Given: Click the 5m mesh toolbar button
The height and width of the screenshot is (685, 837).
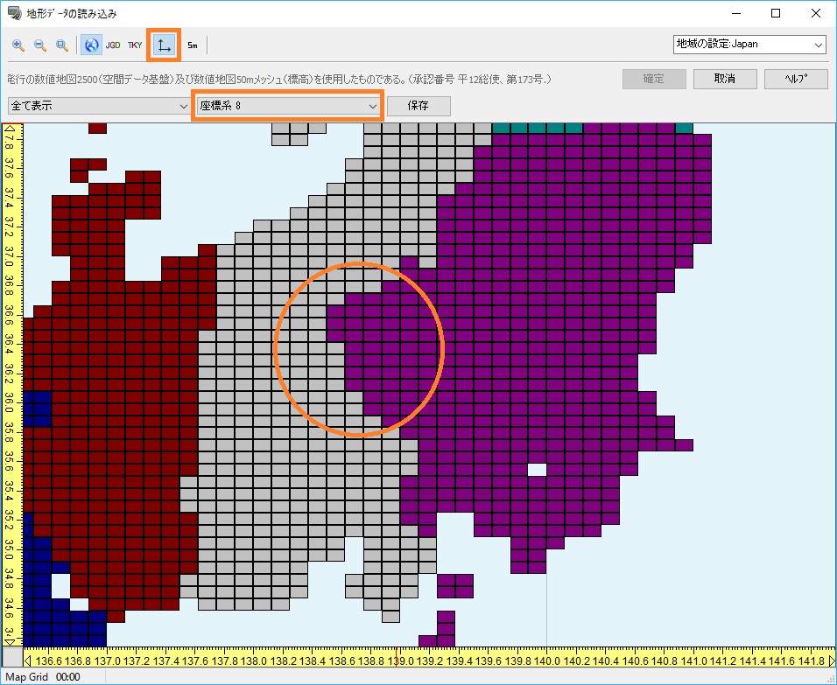Looking at the screenshot, I should pos(192,45).
